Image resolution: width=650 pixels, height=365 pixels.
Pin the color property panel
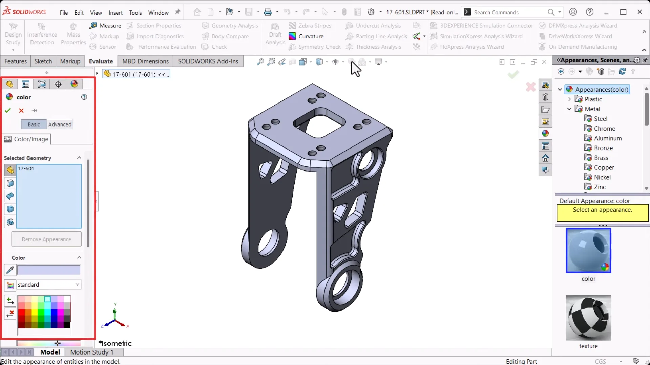[35, 110]
